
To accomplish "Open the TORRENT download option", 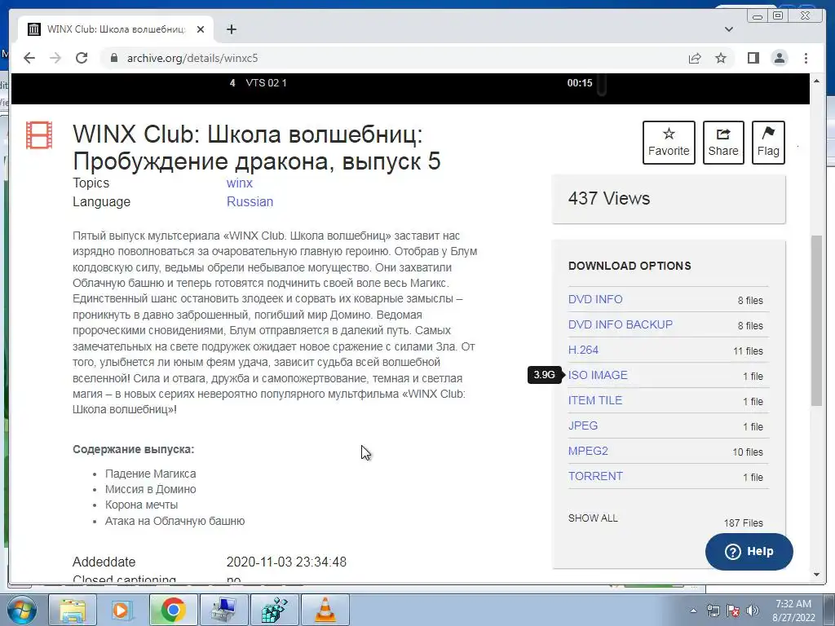I will pyautogui.click(x=595, y=476).
